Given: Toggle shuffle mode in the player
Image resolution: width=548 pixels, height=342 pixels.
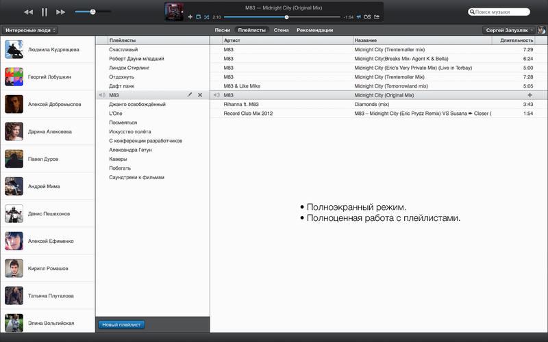Looking at the screenshot, I should [207, 16].
